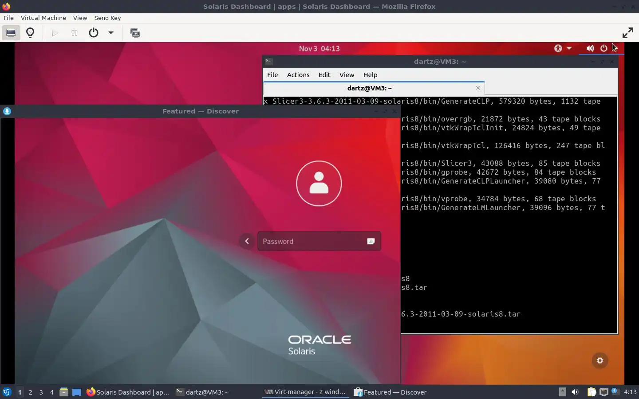Click the blue show desktop icon in taskbar

click(77, 392)
